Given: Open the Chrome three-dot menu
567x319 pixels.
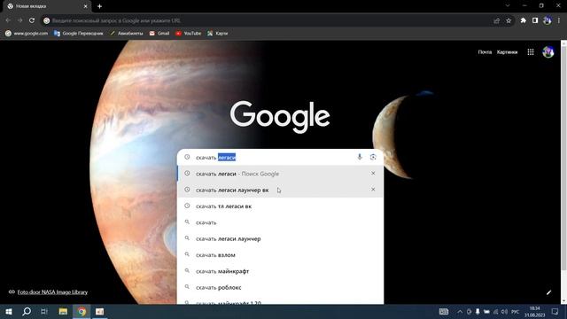Looking at the screenshot, I should [x=559, y=20].
